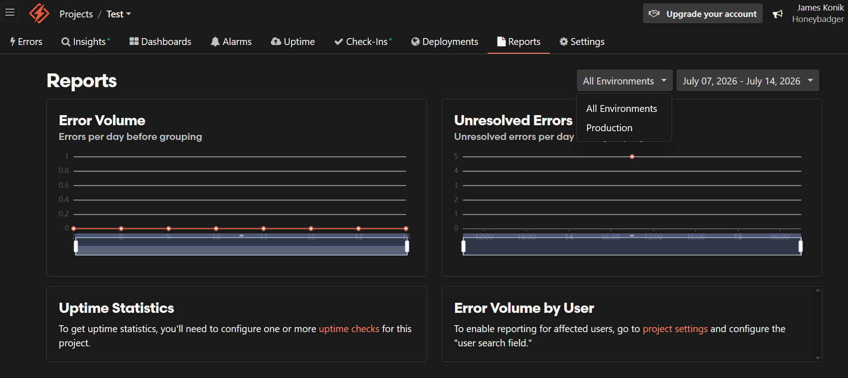The image size is (848, 378).
Task: Click the Uptime cloud icon
Action: (x=276, y=41)
